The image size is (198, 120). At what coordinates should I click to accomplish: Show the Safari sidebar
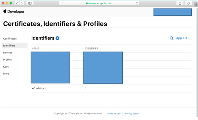pos(30,3)
